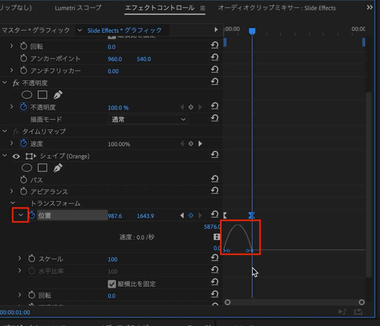Image resolution: width=380 pixels, height=326 pixels.
Task: Open the 描画モード 通常 dropdown
Action: pyautogui.click(x=148, y=119)
